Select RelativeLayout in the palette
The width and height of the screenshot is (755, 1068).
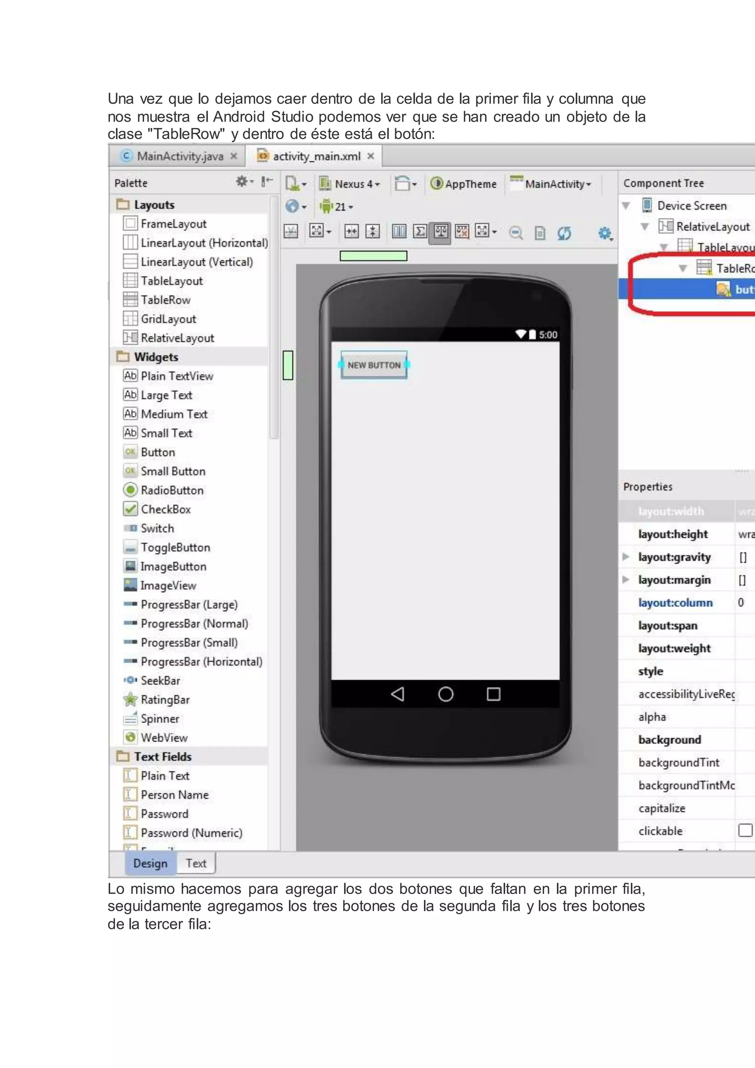tap(168, 338)
